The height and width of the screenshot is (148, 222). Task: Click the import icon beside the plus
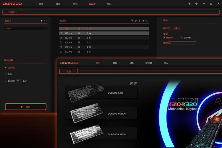[45, 21]
